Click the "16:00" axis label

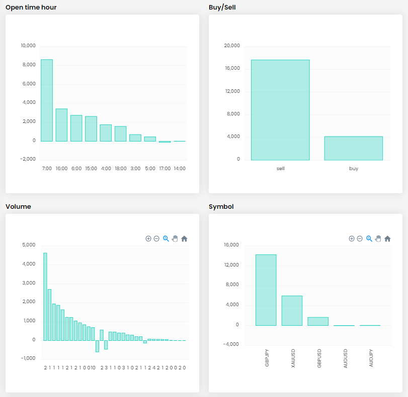(62, 169)
